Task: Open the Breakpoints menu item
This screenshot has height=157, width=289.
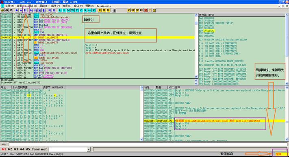Action: tap(104, 6)
